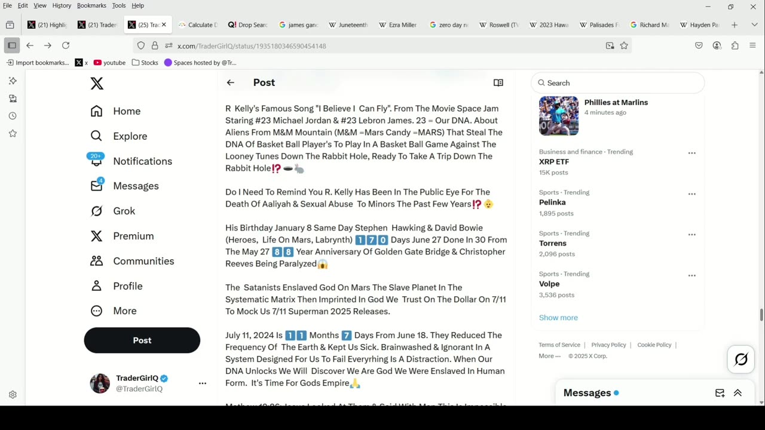Open a new browser tab
This screenshot has height=430, width=765.
pyautogui.click(x=735, y=25)
